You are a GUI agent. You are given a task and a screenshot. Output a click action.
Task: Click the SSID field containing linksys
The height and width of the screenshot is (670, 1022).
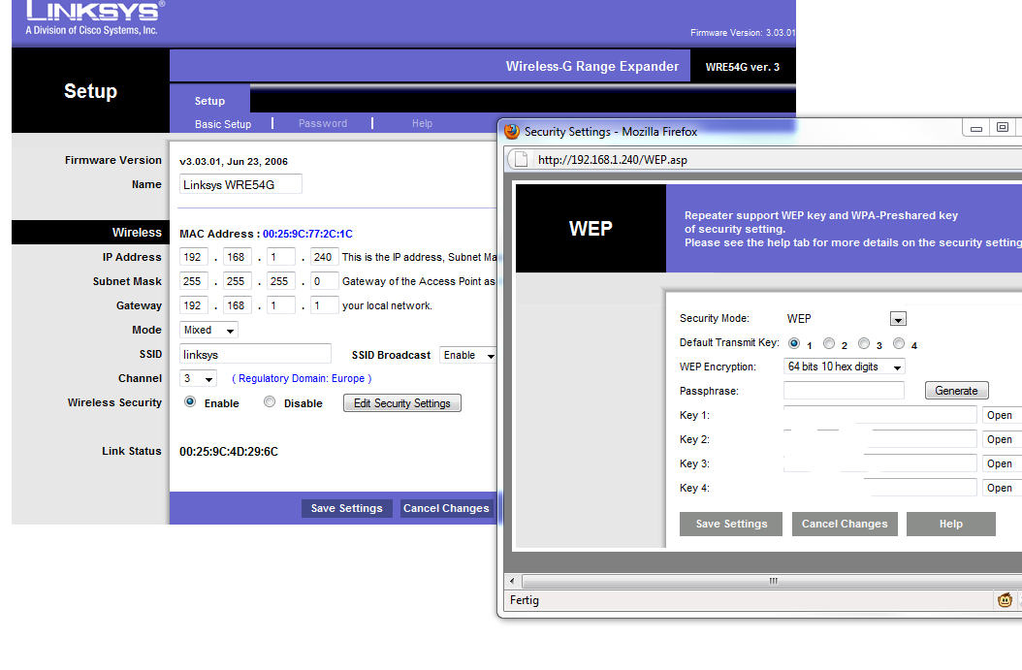255,354
